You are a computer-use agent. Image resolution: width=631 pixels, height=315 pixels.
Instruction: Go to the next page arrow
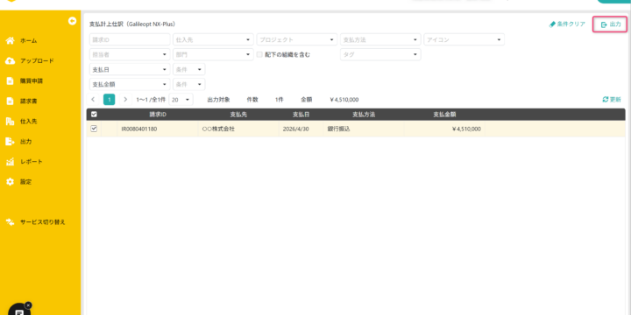coord(125,100)
